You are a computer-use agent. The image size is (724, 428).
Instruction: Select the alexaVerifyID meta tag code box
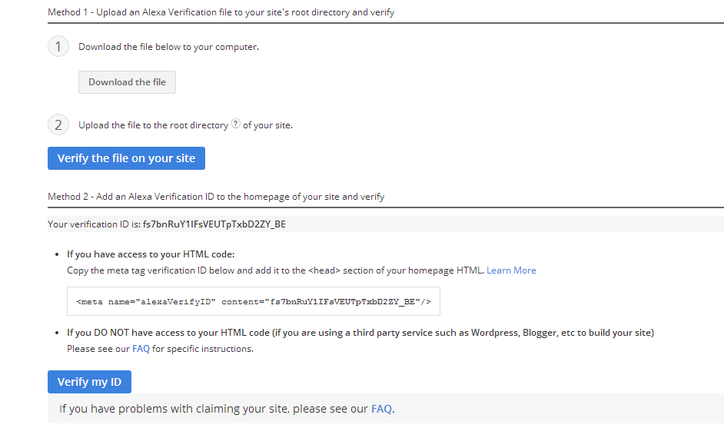[254, 301]
